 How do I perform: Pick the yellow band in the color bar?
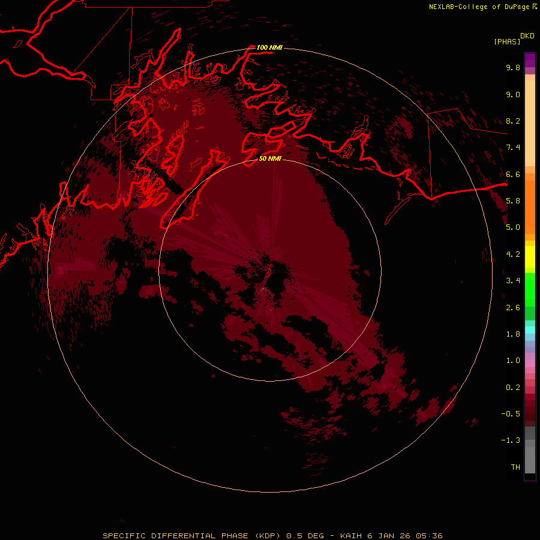(530, 257)
